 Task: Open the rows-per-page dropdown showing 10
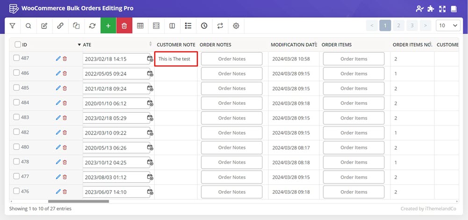[x=448, y=26]
